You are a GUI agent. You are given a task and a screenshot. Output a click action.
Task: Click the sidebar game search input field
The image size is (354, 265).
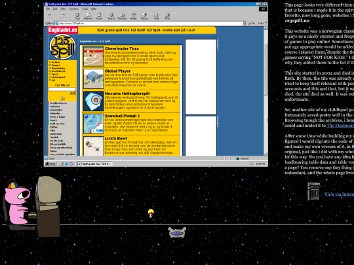[x=62, y=89]
